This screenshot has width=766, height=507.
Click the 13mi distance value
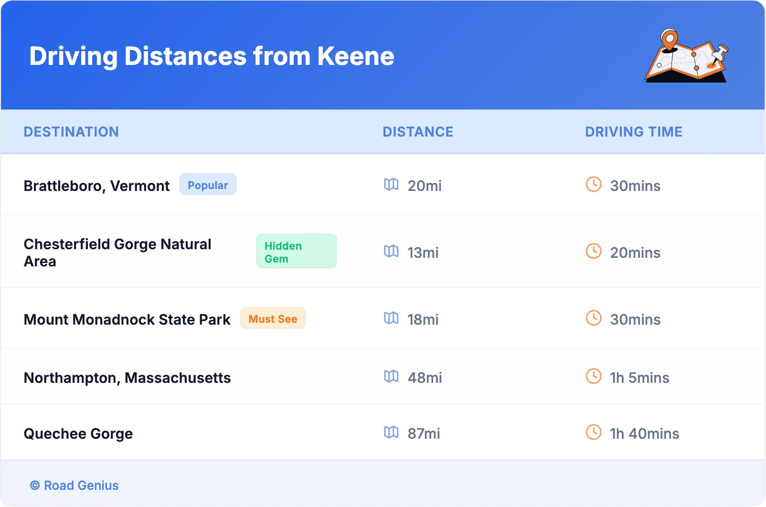tap(423, 253)
